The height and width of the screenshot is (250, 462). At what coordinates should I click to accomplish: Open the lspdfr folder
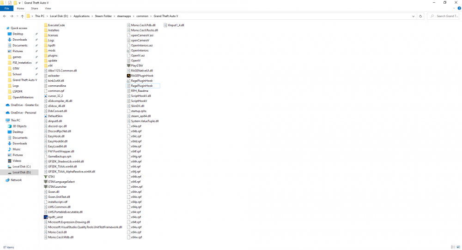coord(49,46)
